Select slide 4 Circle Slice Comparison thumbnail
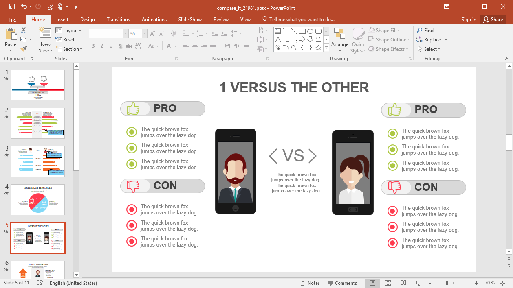The height and width of the screenshot is (288, 513). coord(38,200)
